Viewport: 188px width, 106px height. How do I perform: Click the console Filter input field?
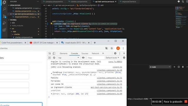96,58
